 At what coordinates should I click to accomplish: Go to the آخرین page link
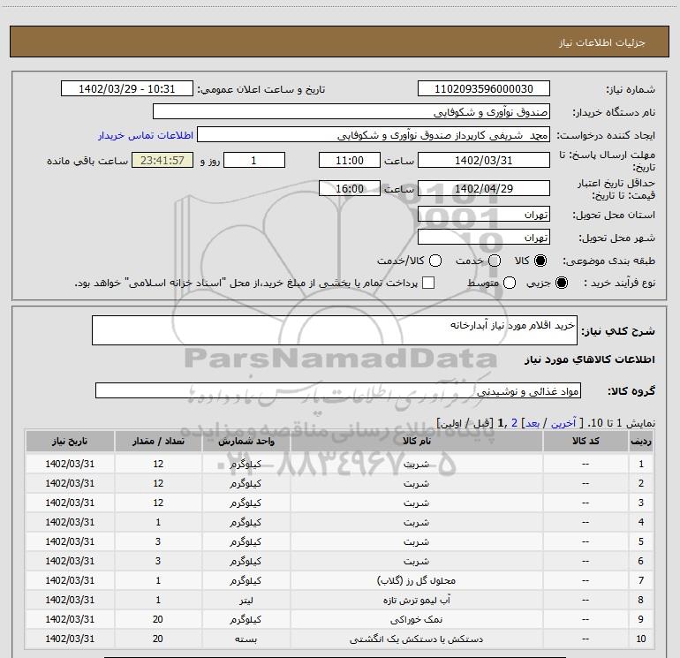pyautogui.click(x=563, y=423)
